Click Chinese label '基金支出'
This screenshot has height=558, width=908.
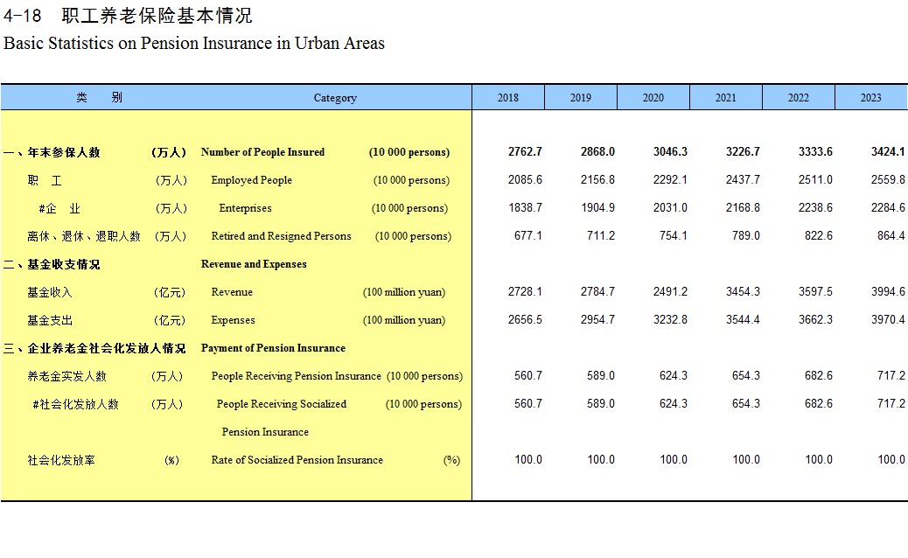[x=50, y=320]
